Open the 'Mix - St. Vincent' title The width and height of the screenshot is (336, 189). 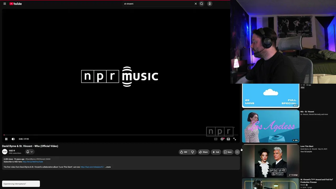pyautogui.click(x=307, y=112)
